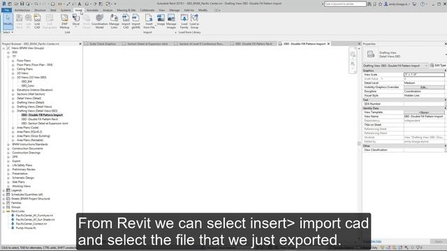This screenshot has height=251, width=447.
Task: Click the Apply button in Properties
Action: pyautogui.click(x=438, y=241)
